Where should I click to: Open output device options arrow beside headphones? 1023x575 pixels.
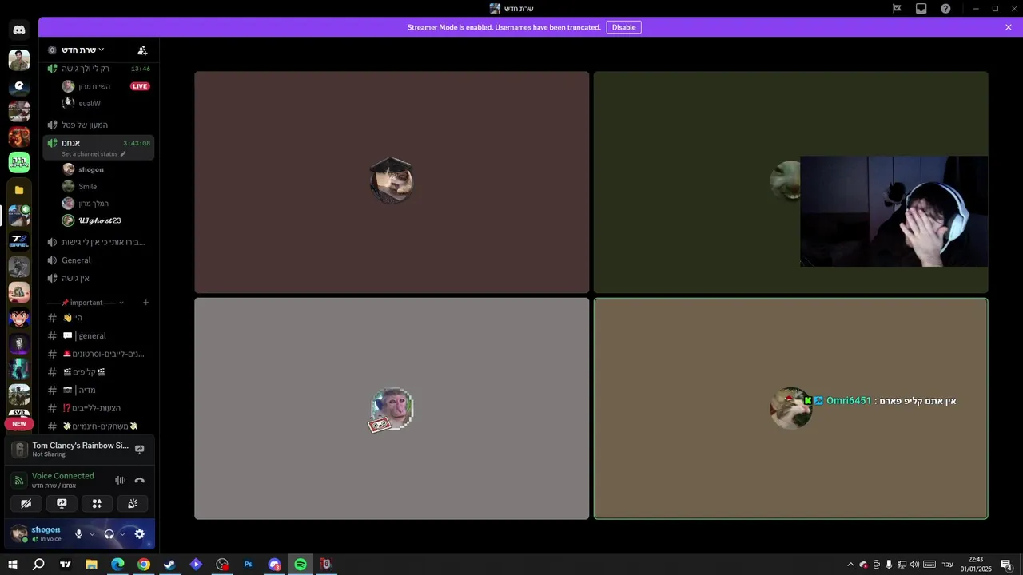click(122, 534)
